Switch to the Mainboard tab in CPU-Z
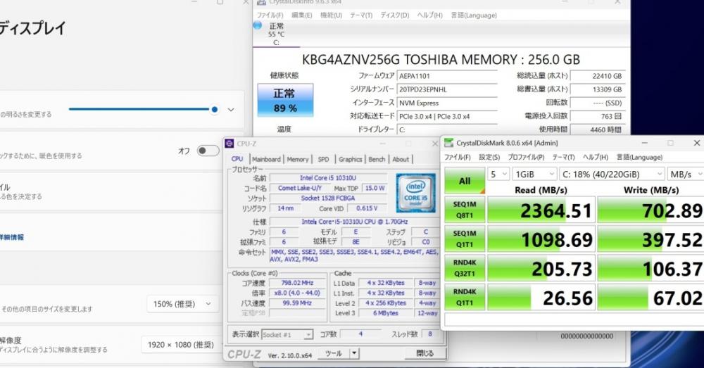704x368 pixels. [x=266, y=159]
